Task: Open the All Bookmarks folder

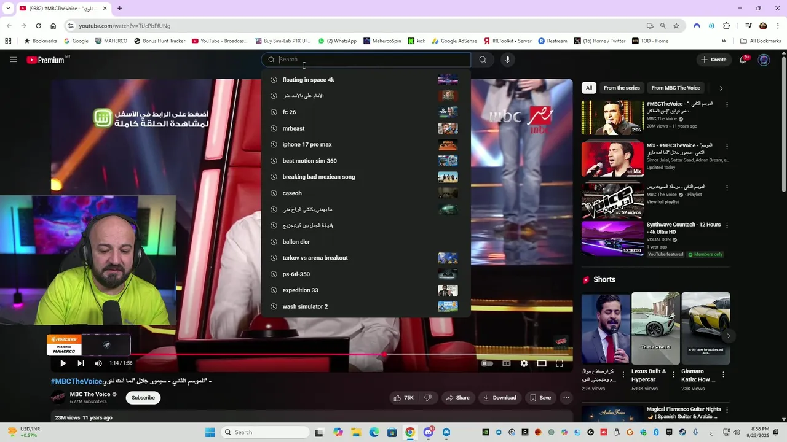Action: pyautogui.click(x=761, y=41)
